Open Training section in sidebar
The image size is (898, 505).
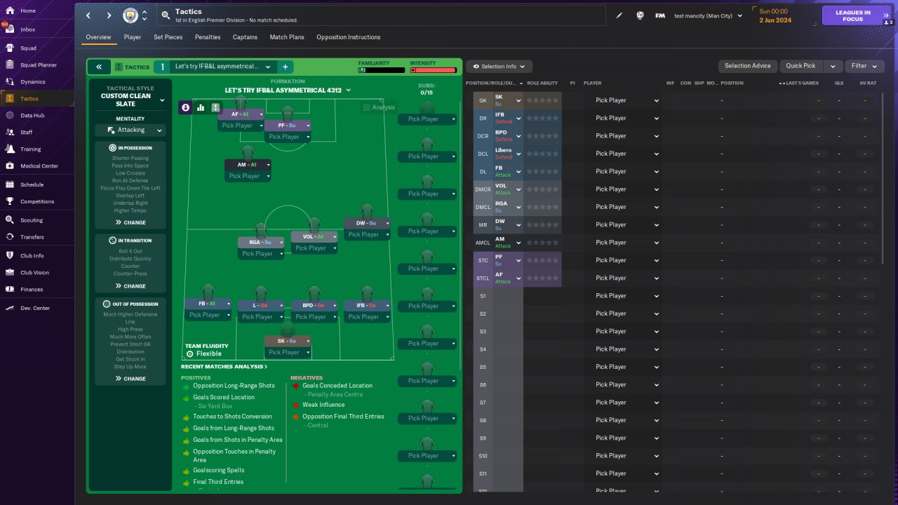pos(30,149)
